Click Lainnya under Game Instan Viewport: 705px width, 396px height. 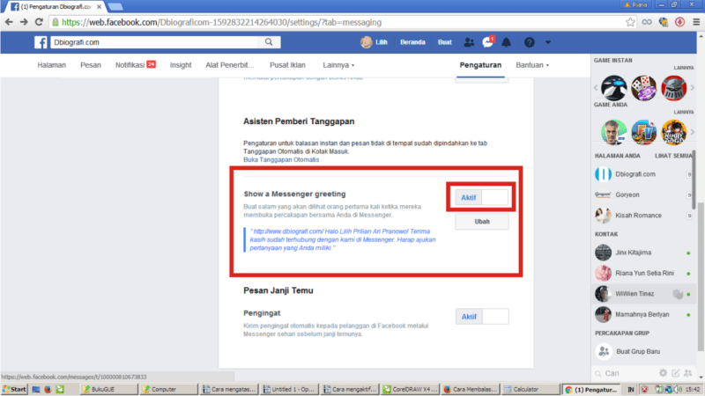coord(684,68)
